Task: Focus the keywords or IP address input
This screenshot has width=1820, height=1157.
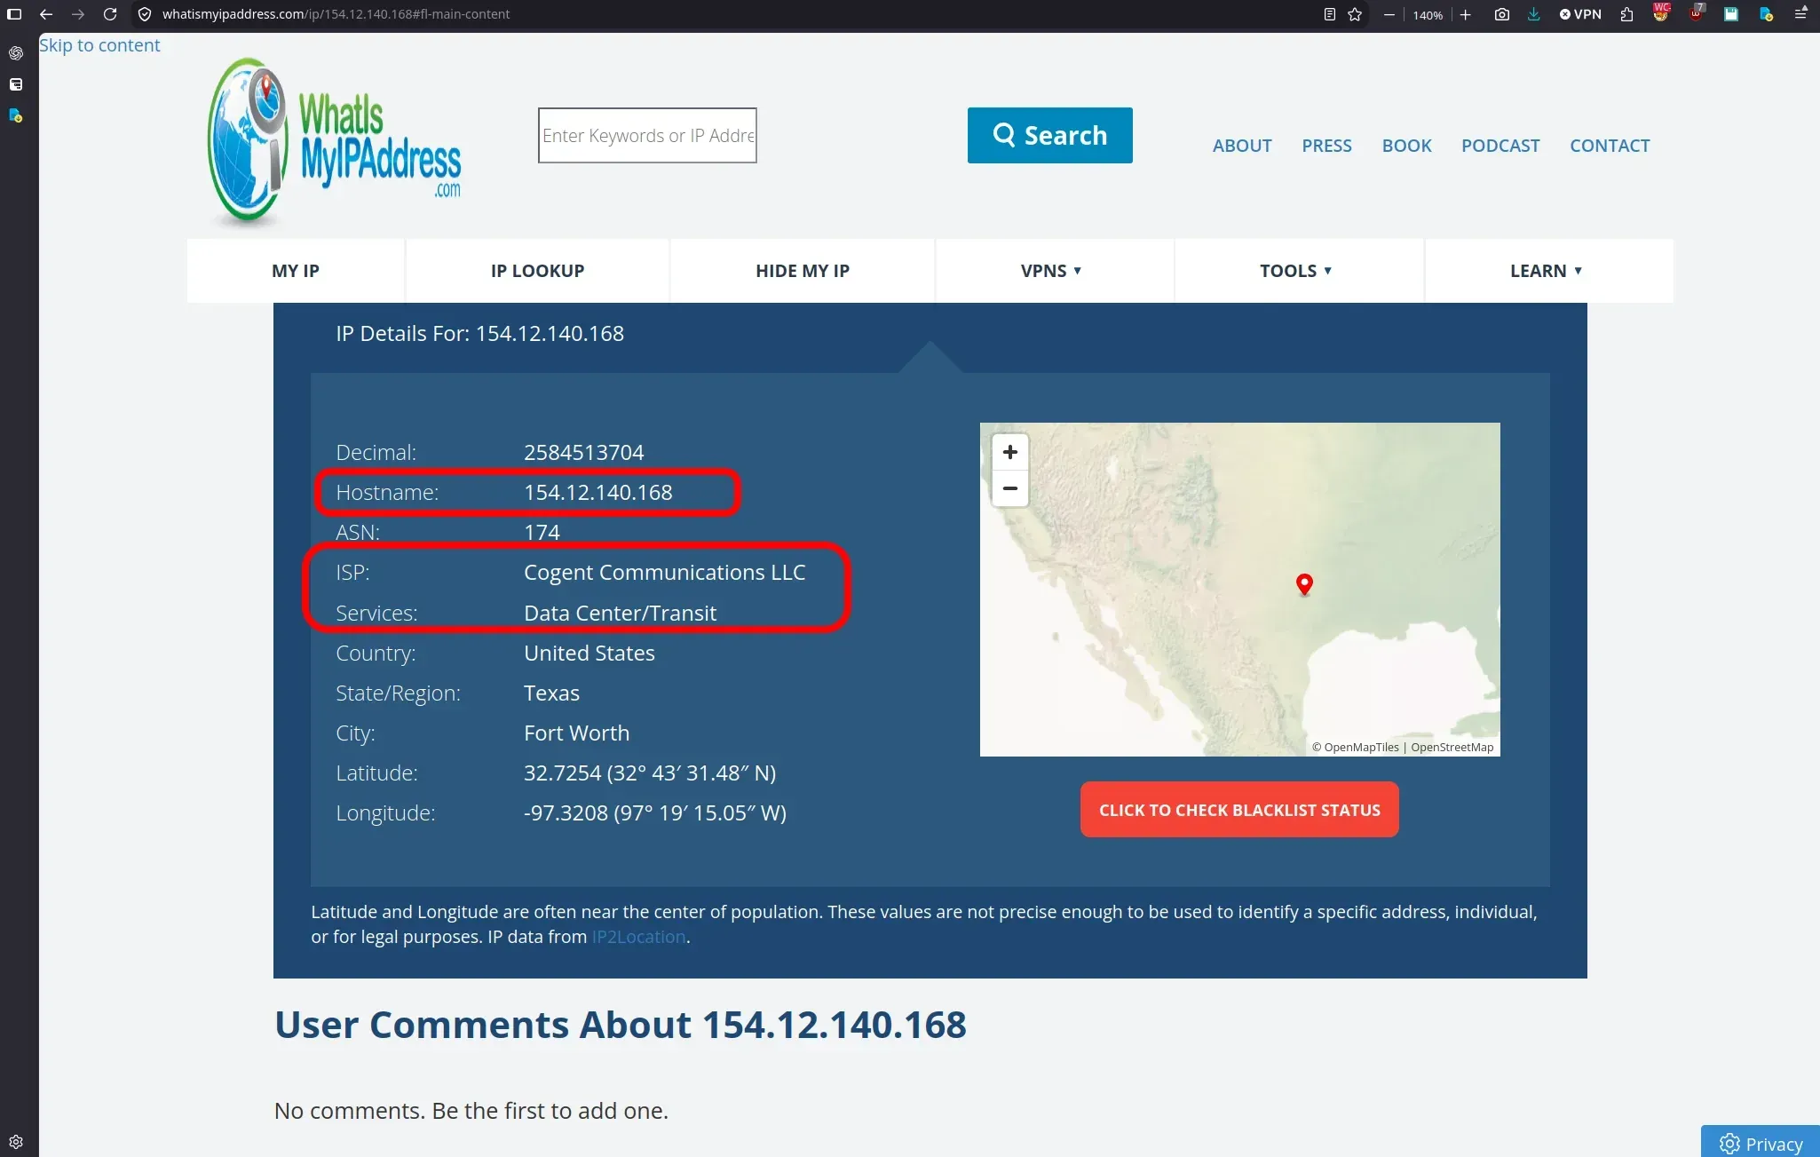Action: pos(647,135)
